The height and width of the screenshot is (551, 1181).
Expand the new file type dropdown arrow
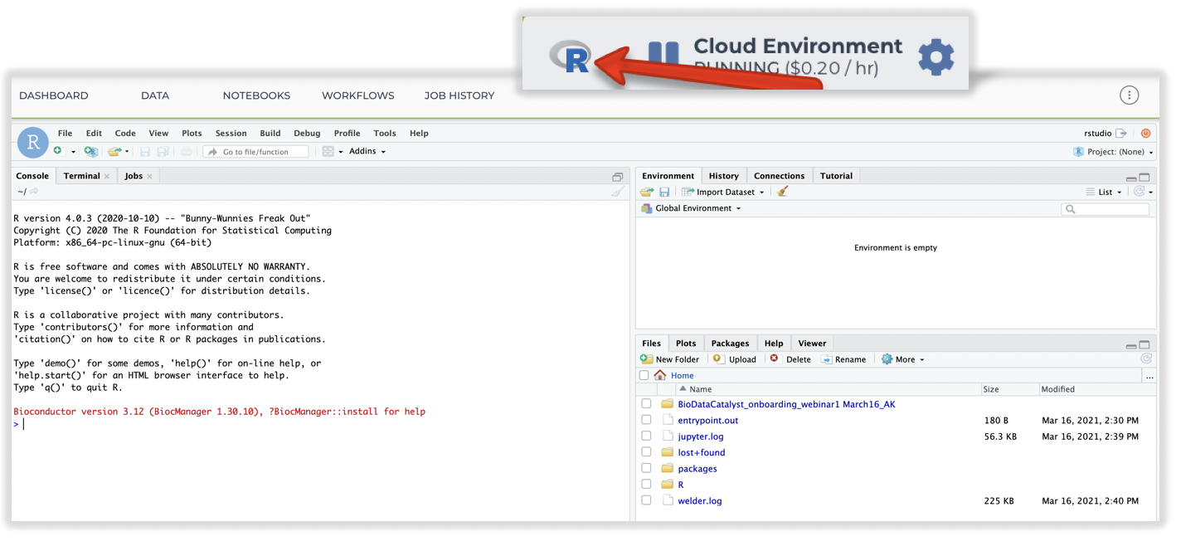73,152
